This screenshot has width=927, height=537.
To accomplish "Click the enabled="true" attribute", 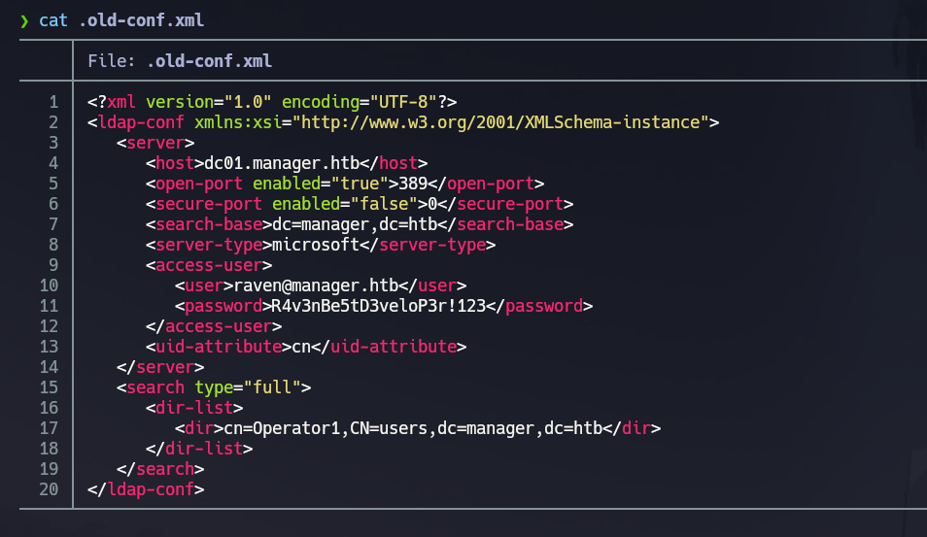I will coord(321,184).
